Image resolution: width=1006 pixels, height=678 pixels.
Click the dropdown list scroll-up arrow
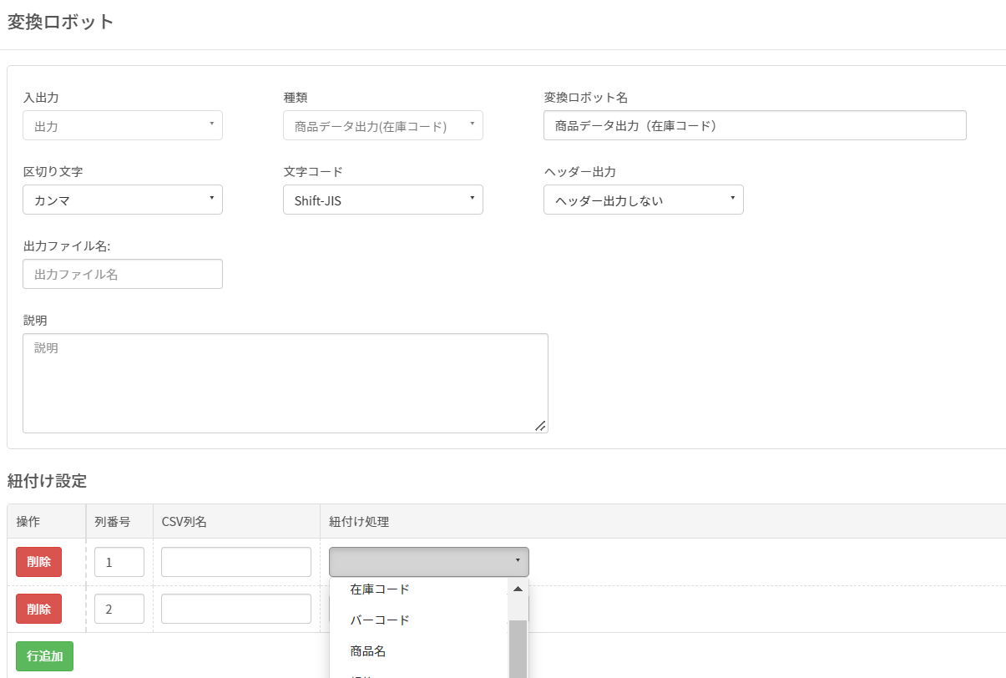tap(518, 589)
